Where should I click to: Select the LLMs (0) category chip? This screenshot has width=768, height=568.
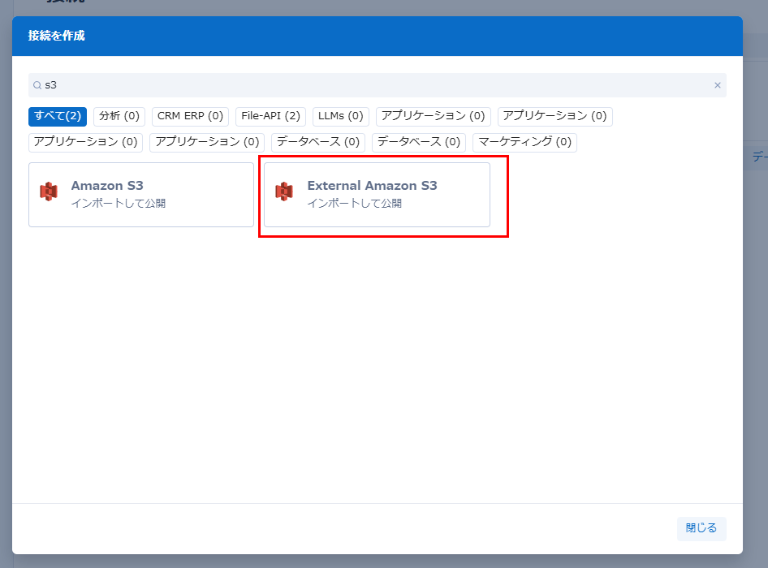pyautogui.click(x=341, y=116)
